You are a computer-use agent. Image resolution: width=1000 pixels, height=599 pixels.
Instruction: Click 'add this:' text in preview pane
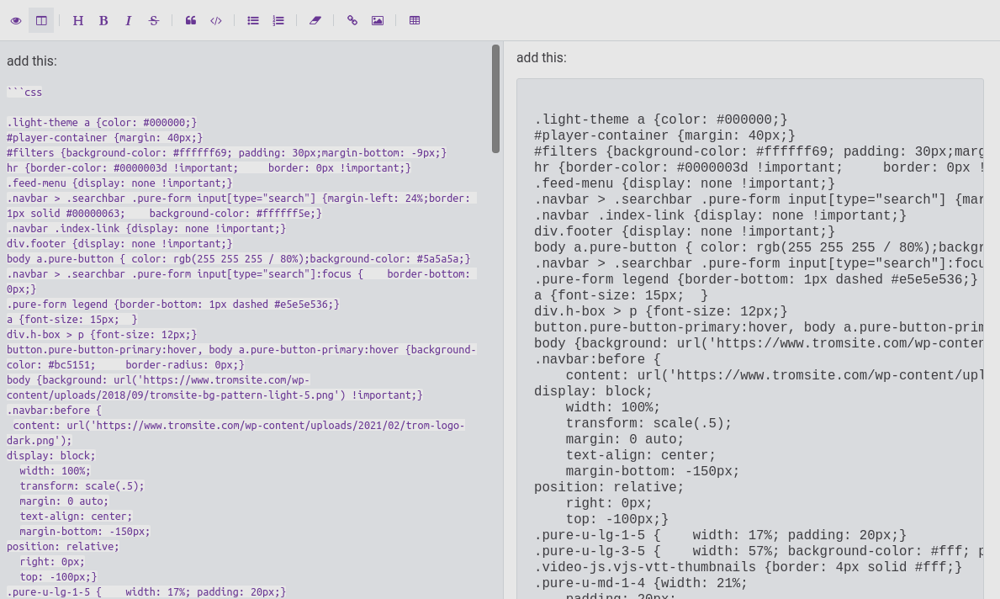542,57
